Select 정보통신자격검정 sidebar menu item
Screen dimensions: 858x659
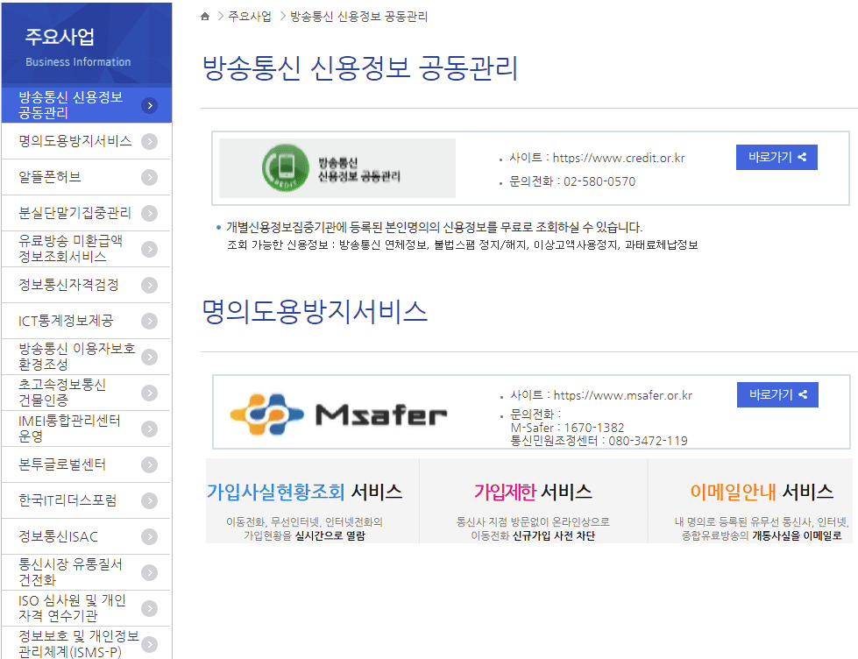tap(87, 285)
